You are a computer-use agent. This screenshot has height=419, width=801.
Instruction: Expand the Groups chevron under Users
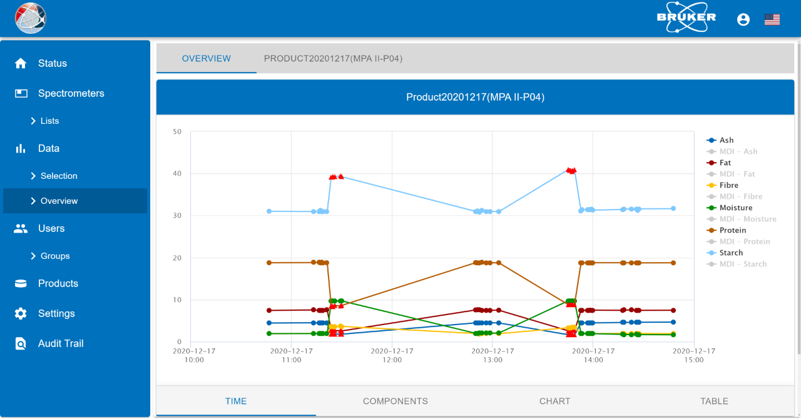[x=33, y=256]
